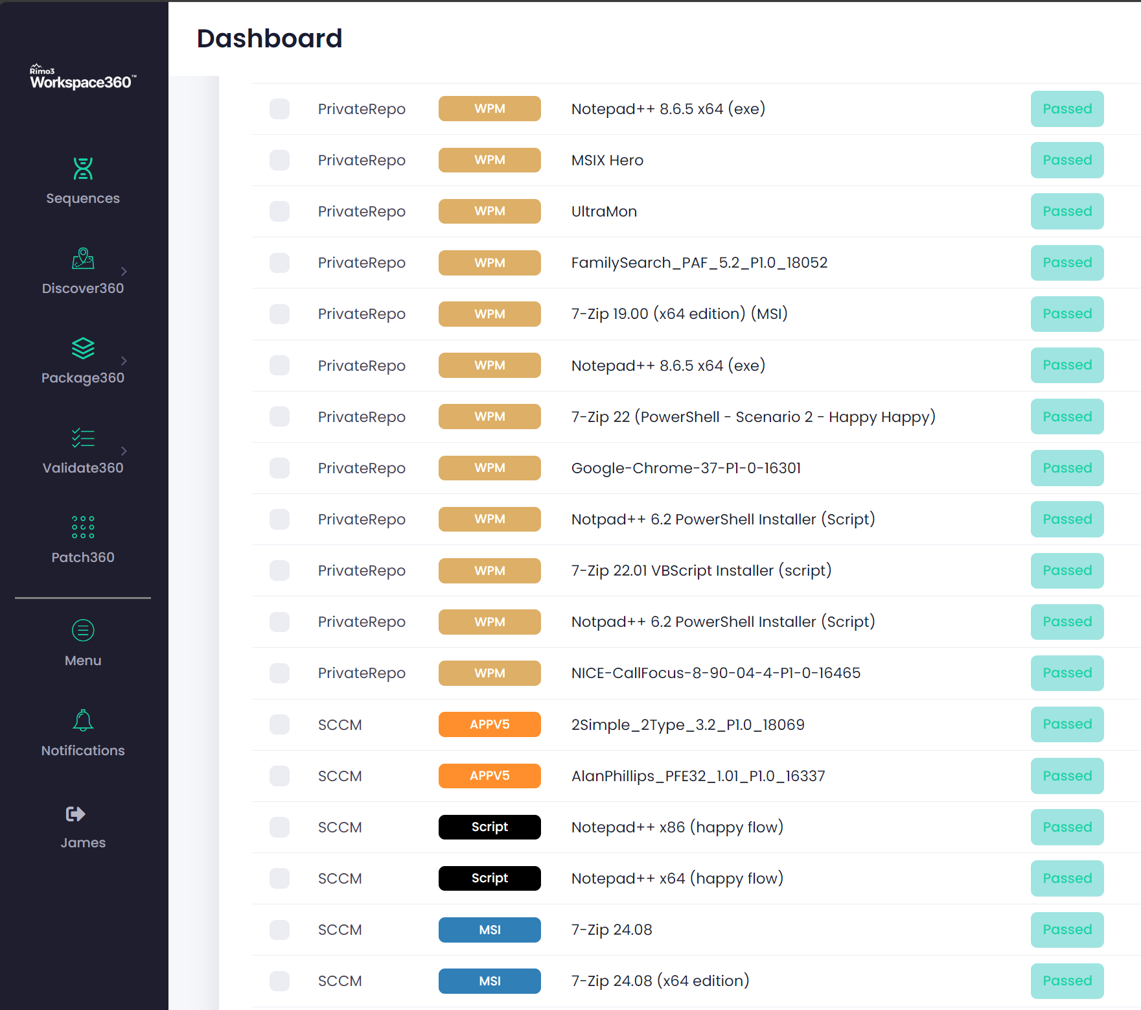Select the Patch360 menu label

point(83,558)
